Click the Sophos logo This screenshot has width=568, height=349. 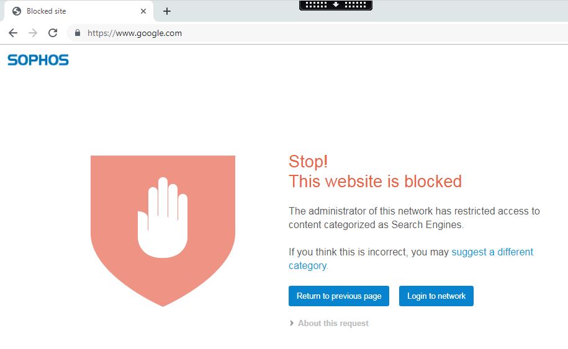pos(38,60)
